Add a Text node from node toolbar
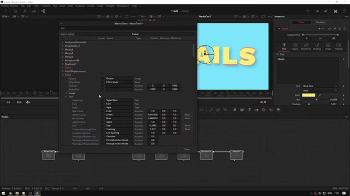This screenshot has width=350, height=196. [249, 110]
